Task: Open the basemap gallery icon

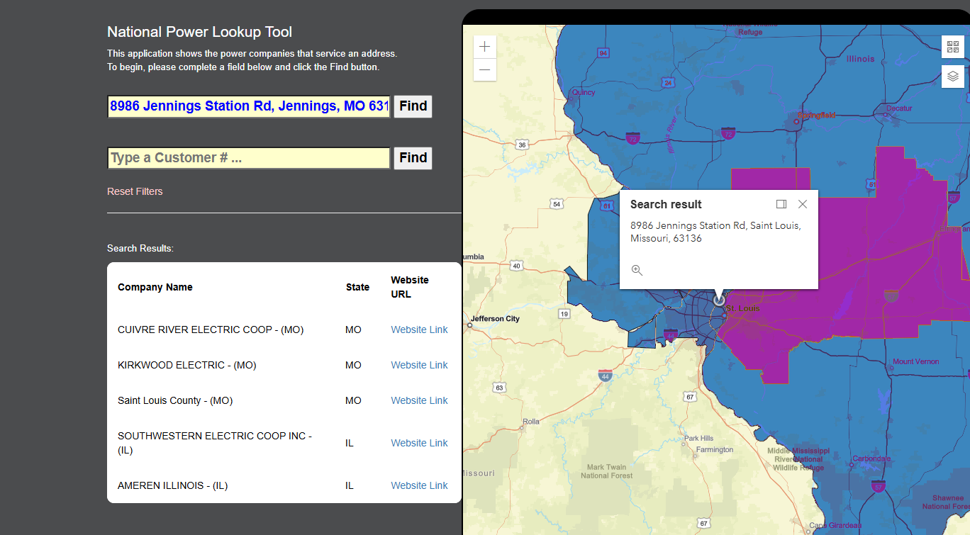Action: (952, 47)
